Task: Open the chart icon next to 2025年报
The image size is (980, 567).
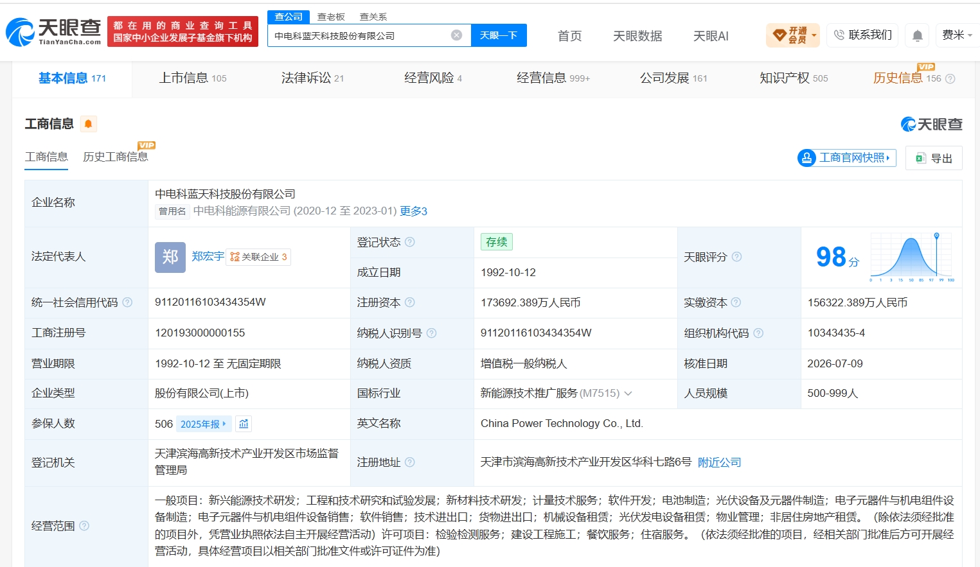Action: coord(244,424)
